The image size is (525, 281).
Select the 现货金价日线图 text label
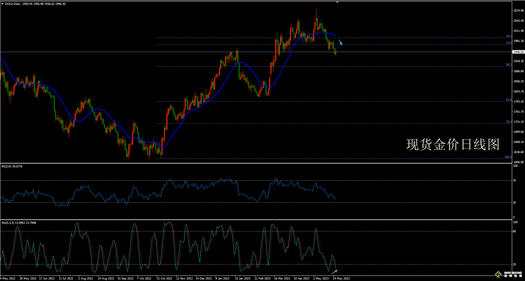pos(453,144)
